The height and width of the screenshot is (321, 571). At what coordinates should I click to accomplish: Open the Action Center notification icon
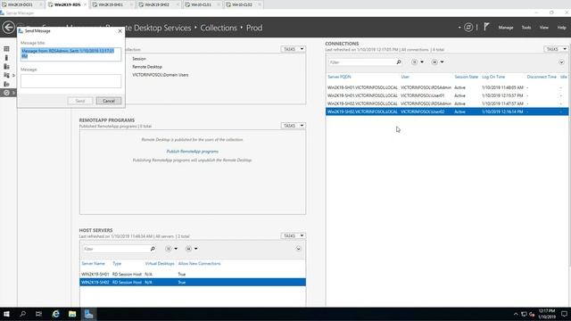click(x=564, y=314)
